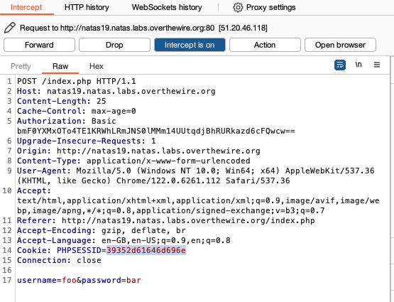Click the Accept header name
Image resolution: width=394 pixels, height=302 pixels.
pos(32,190)
